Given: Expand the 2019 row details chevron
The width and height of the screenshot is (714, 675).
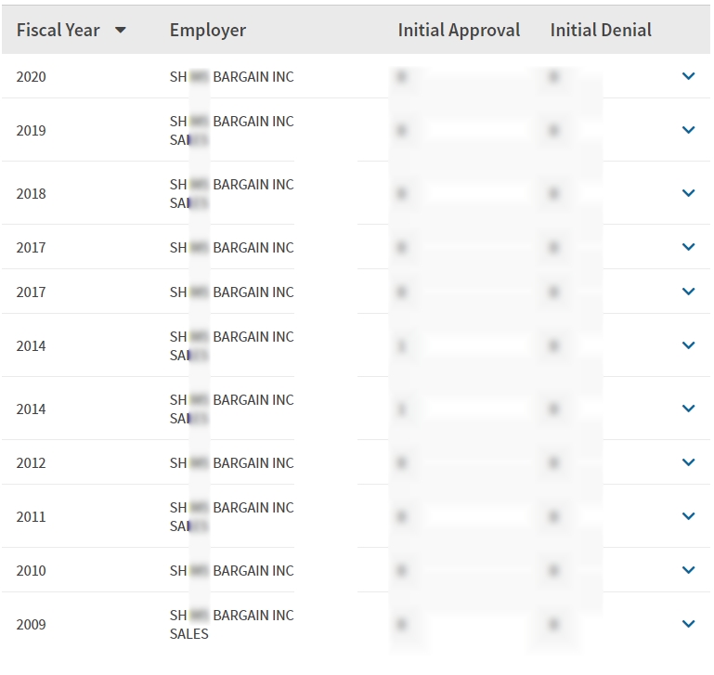Looking at the screenshot, I should [688, 130].
